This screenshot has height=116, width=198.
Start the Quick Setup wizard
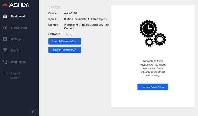tap(153, 87)
